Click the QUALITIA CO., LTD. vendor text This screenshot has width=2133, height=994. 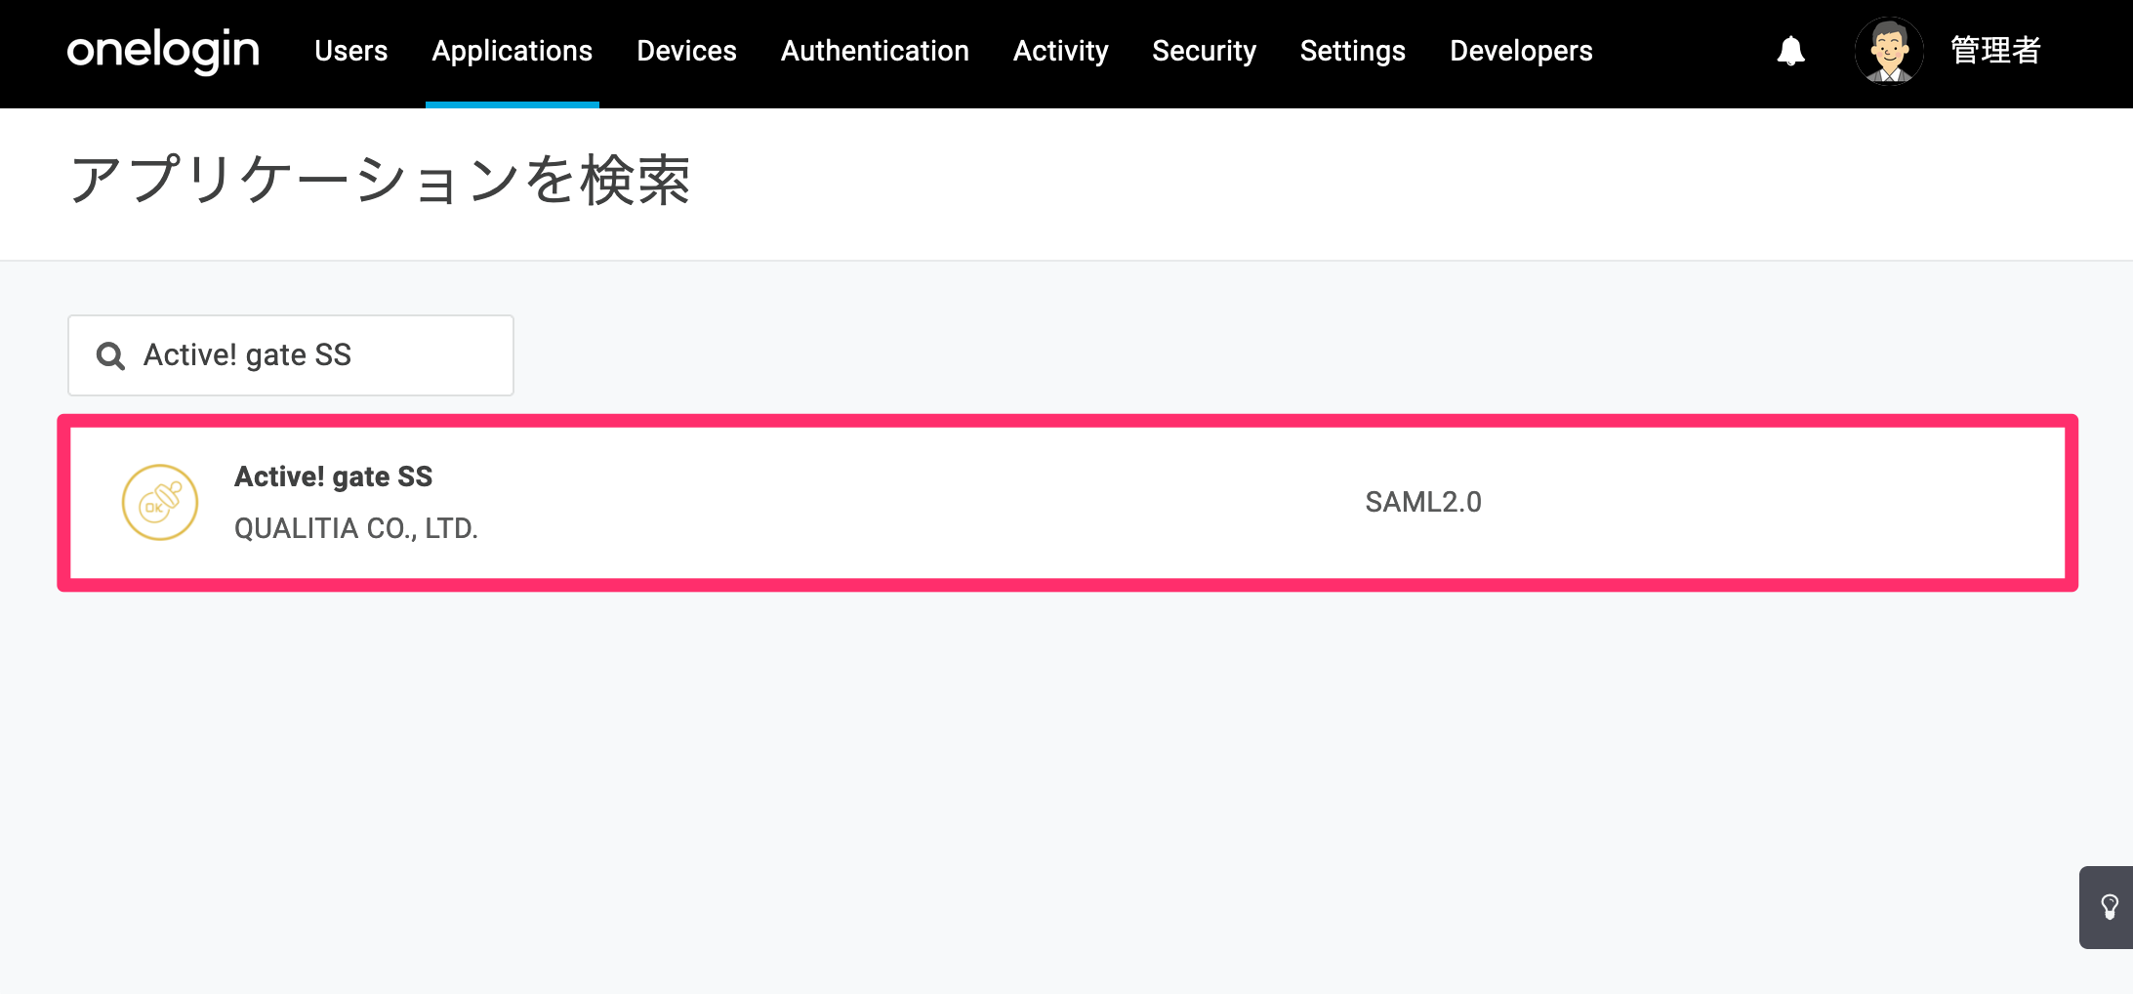[356, 528]
